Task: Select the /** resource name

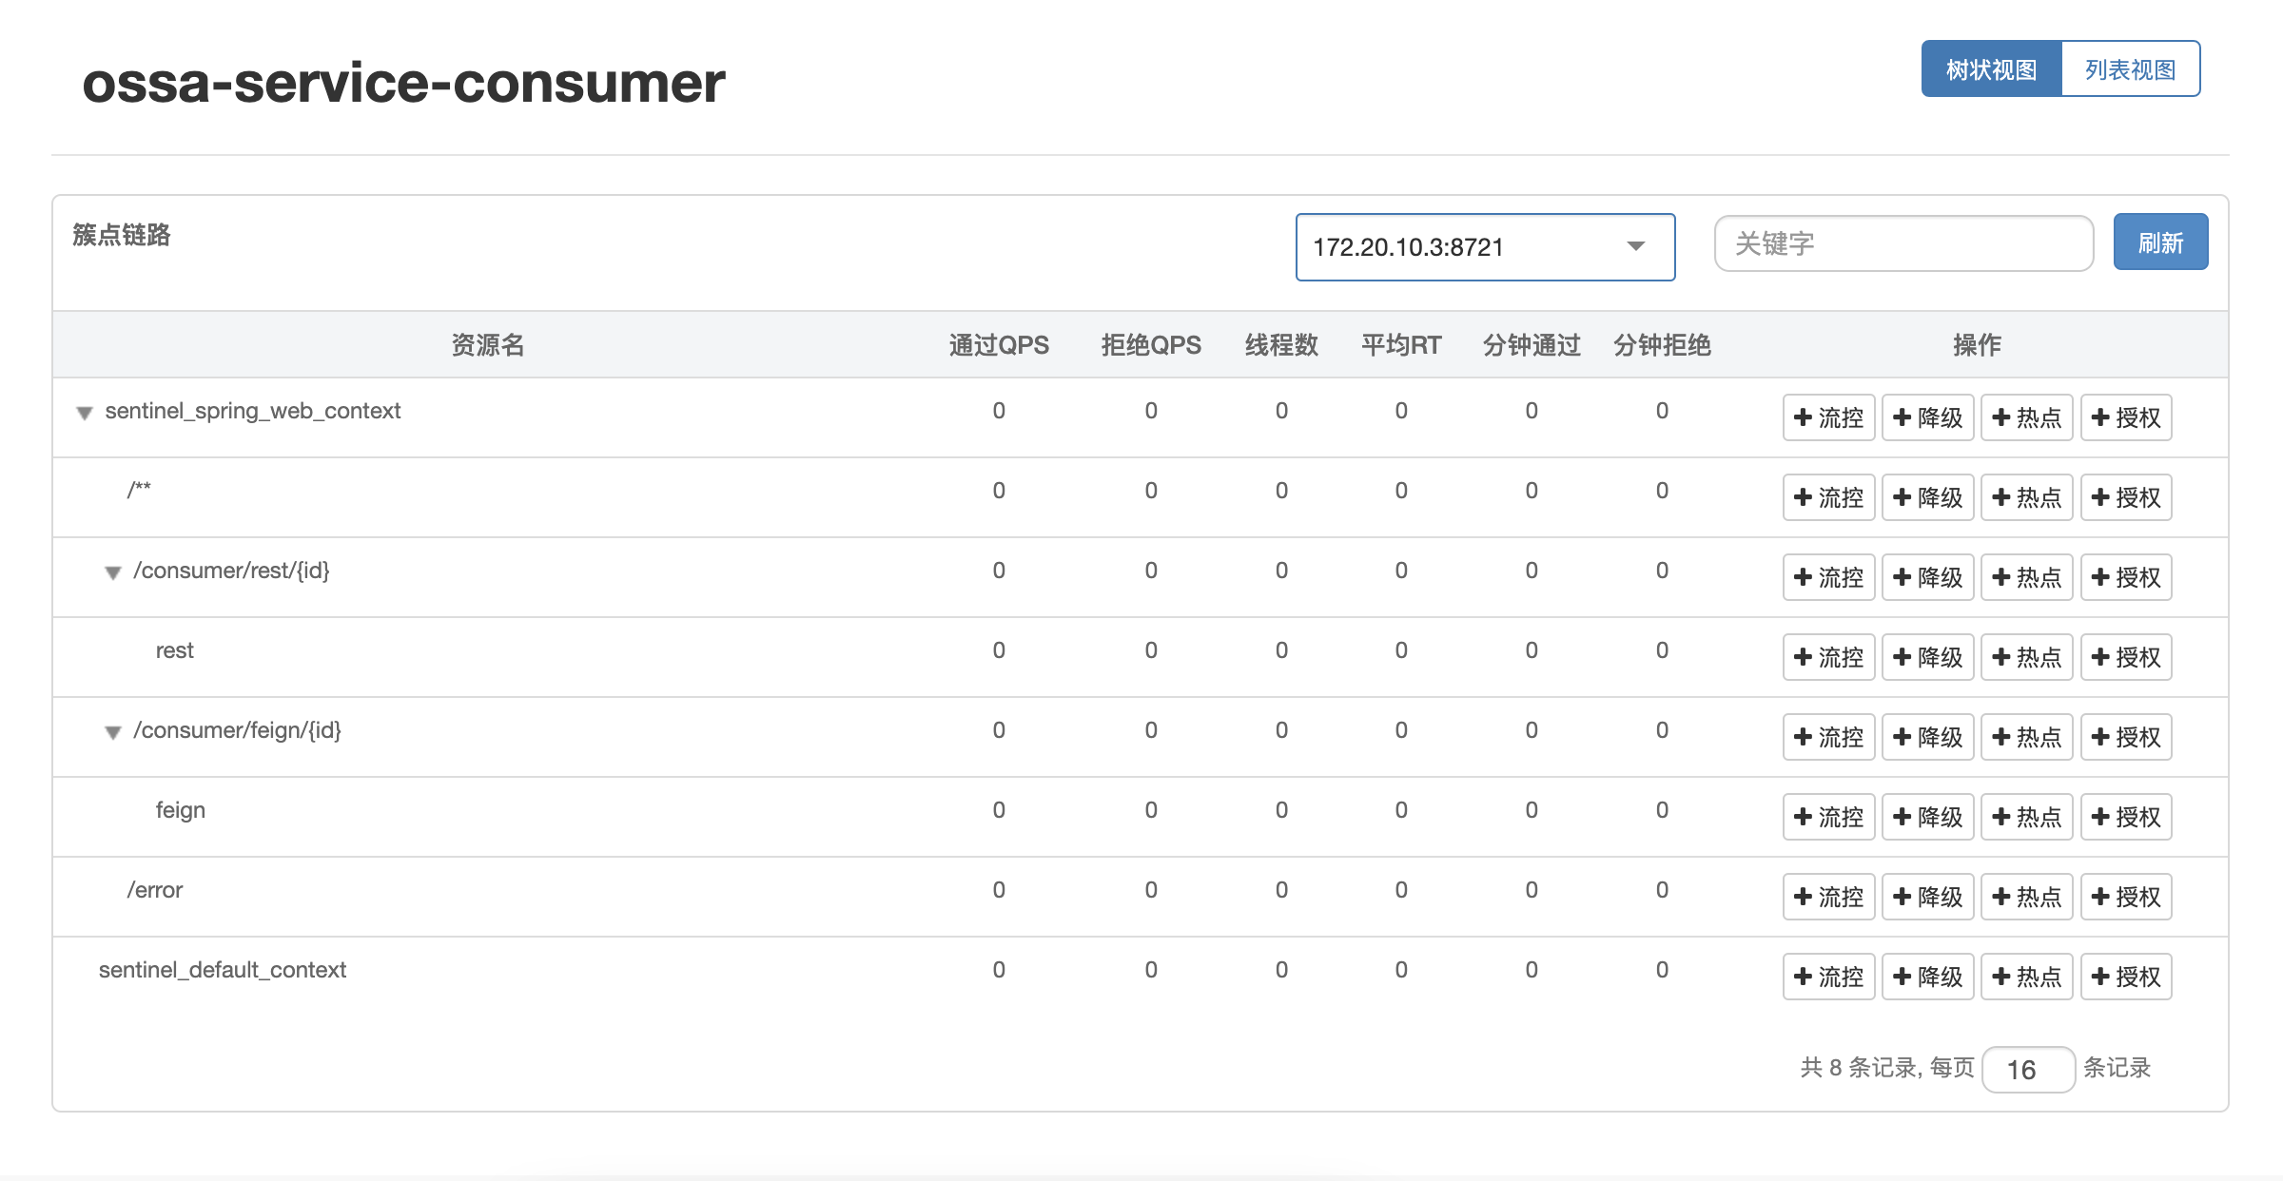Action: pos(139,491)
